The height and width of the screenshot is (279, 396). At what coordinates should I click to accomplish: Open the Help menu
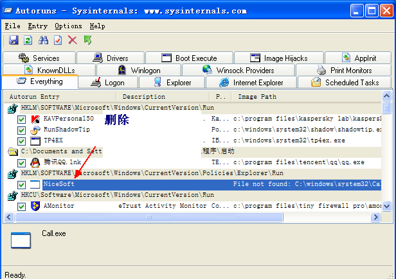click(x=97, y=26)
